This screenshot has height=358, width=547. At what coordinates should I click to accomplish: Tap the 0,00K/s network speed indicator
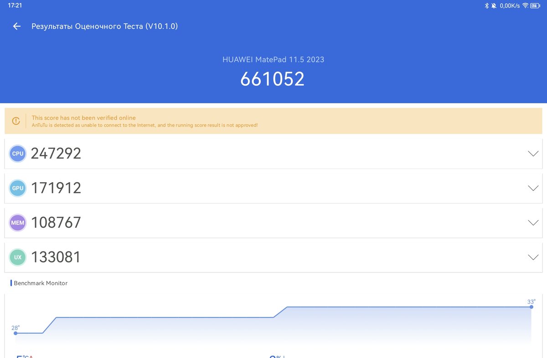pyautogui.click(x=510, y=5)
